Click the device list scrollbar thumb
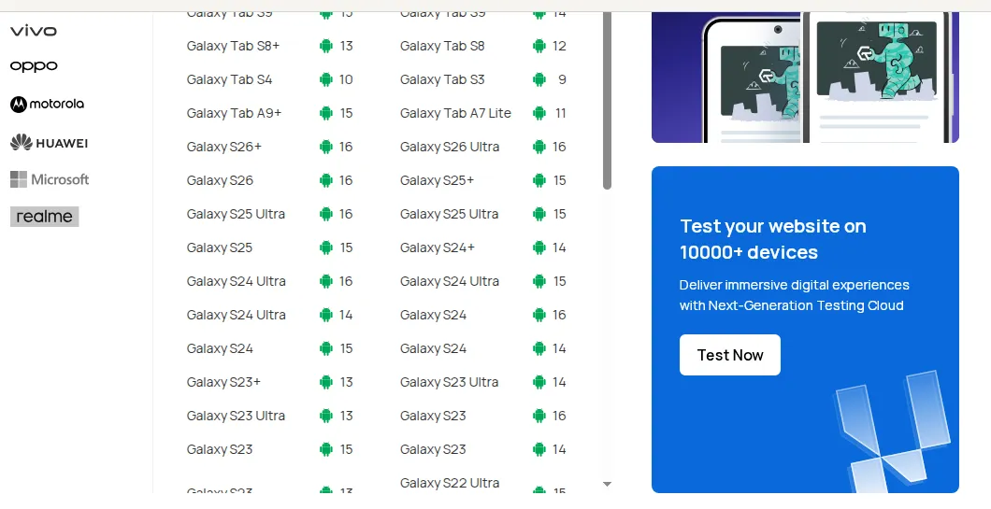The height and width of the screenshot is (509, 991). (608, 101)
